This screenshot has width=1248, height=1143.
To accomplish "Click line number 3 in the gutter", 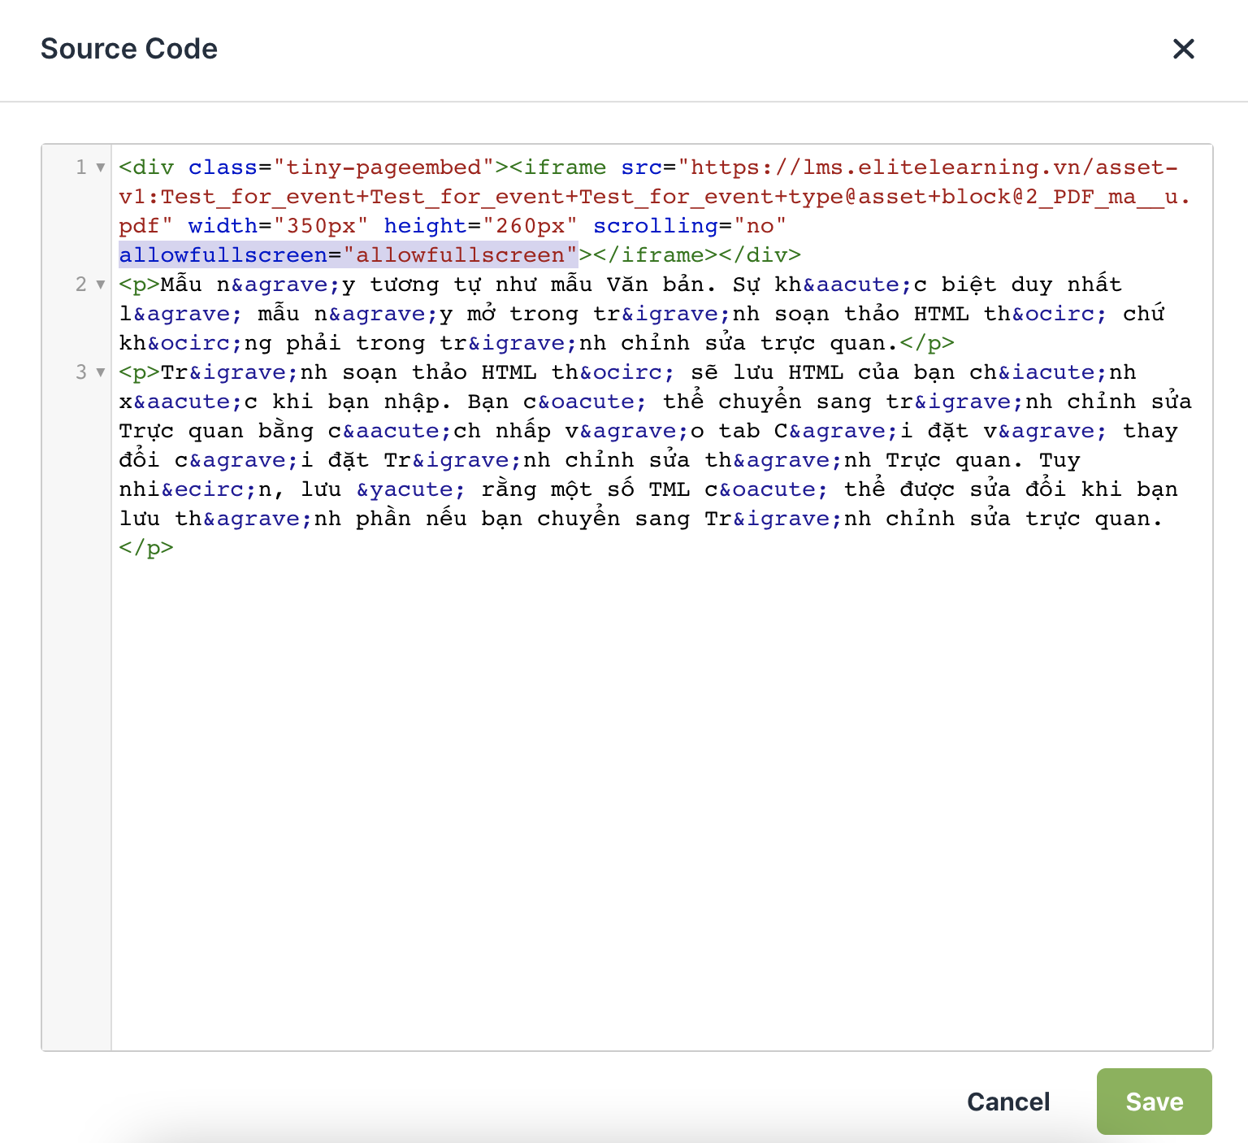I will (81, 372).
